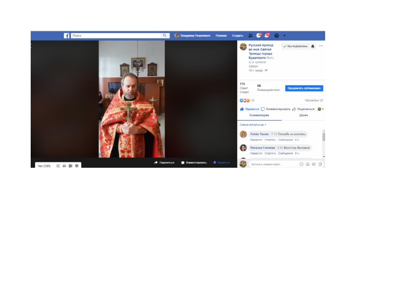Open chat settings gear icon
The height and width of the screenshot is (293, 415).
(x=77, y=166)
